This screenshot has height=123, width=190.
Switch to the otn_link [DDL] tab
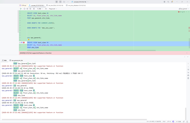(55, 5)
